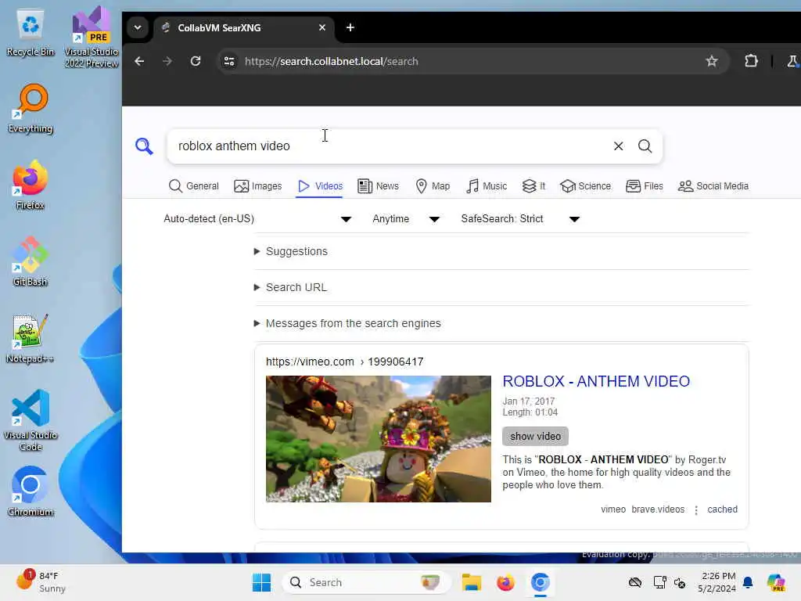This screenshot has width=801, height=601.
Task: Open browser extensions puzzle icon
Action: (751, 61)
